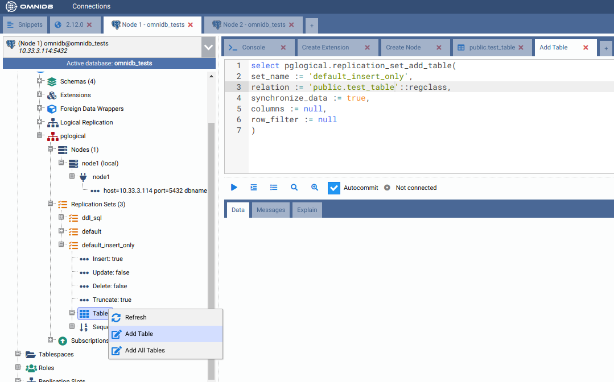
Task: Click the Schemas layers icon
Action: click(x=52, y=81)
